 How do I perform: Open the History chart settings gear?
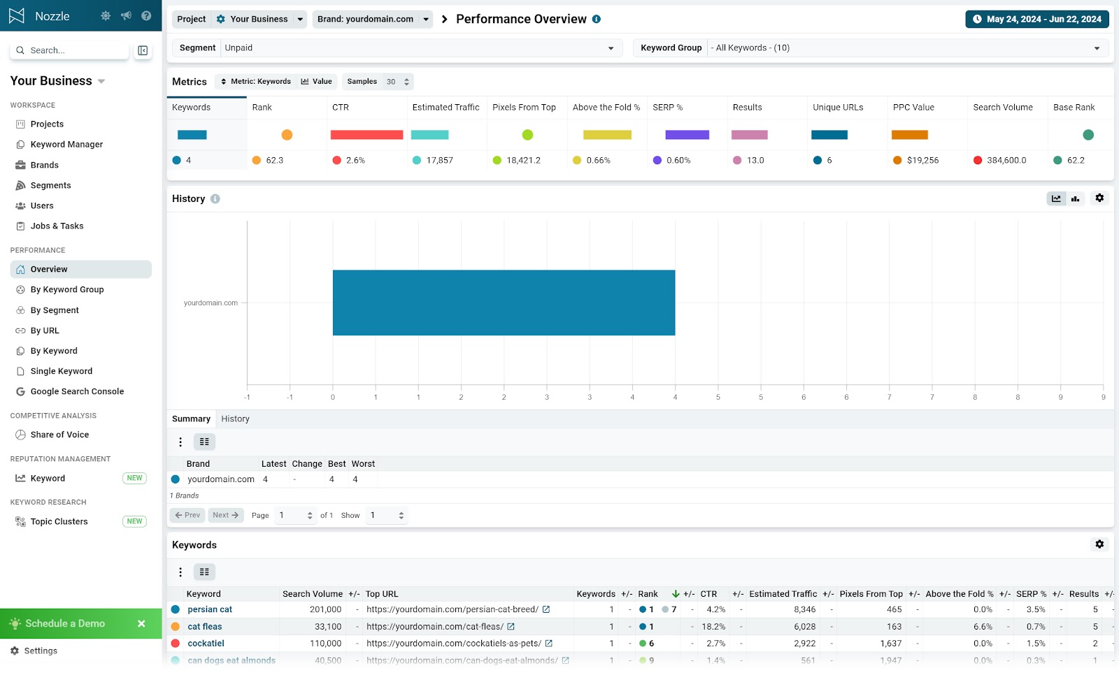(x=1099, y=198)
